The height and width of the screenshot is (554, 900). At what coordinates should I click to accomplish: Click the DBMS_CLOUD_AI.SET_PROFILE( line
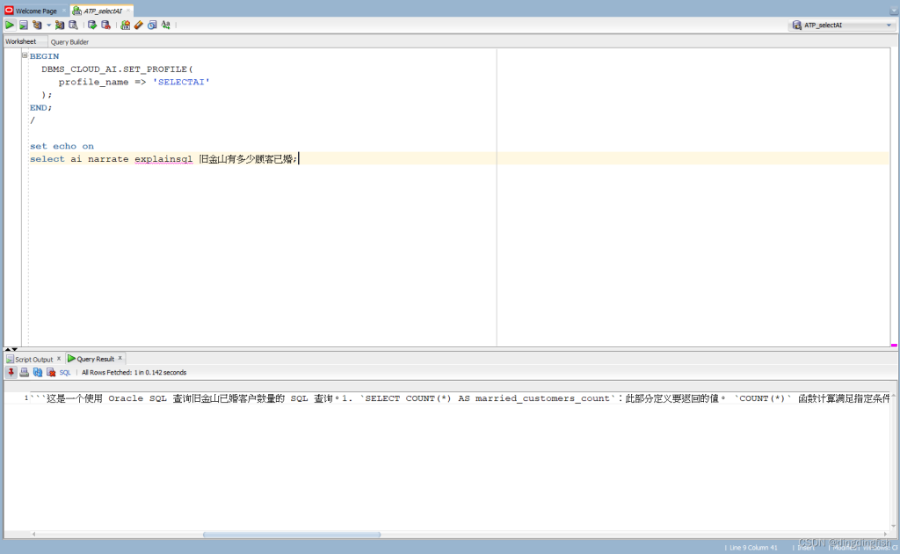point(117,69)
